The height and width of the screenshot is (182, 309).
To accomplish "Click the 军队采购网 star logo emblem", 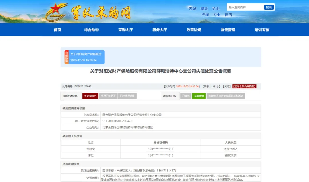I will [57, 12].
